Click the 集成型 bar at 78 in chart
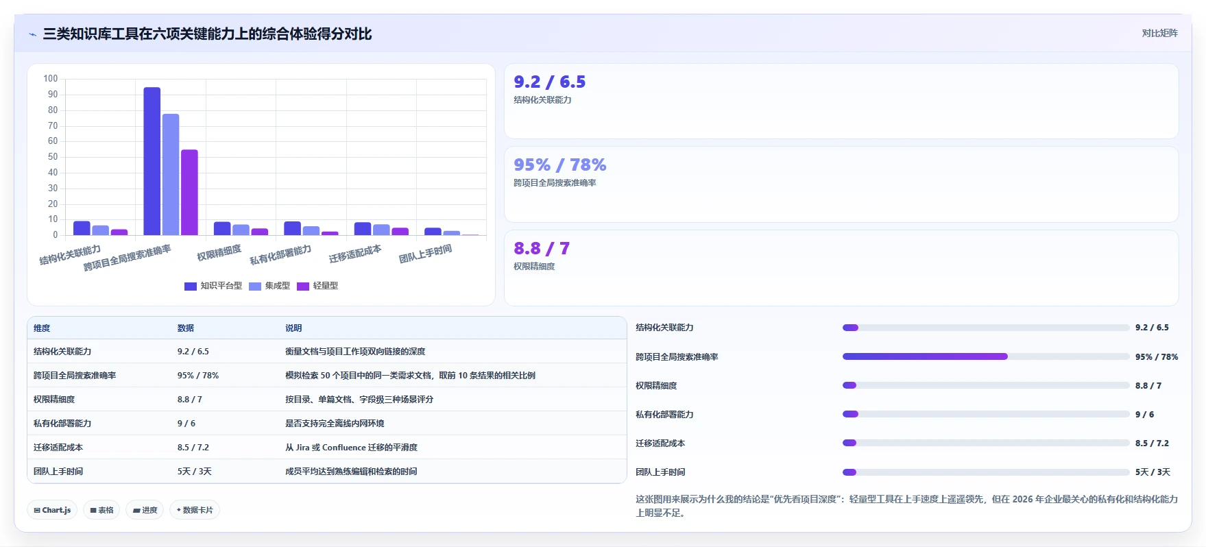Screen dimensions: 1206x547 coord(171,174)
